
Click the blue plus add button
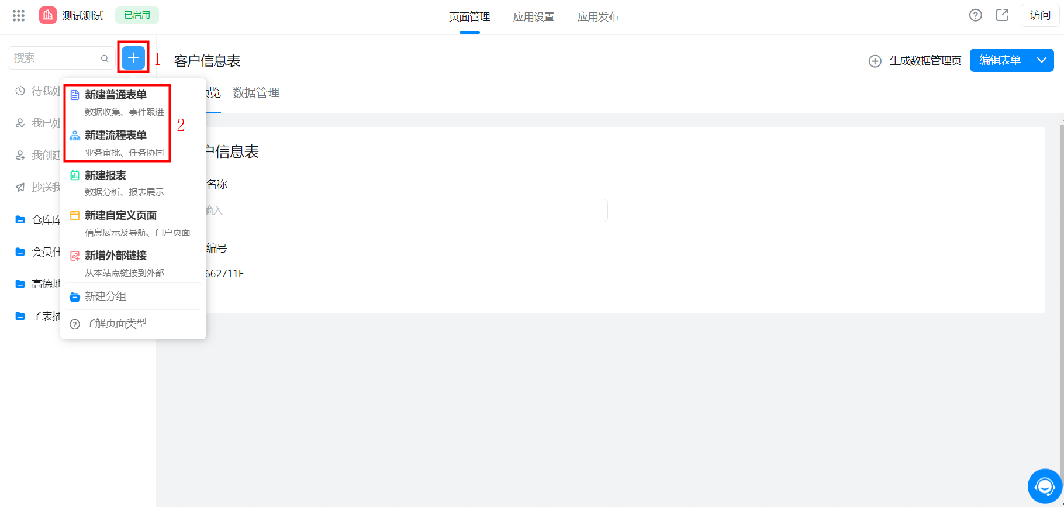click(x=133, y=58)
